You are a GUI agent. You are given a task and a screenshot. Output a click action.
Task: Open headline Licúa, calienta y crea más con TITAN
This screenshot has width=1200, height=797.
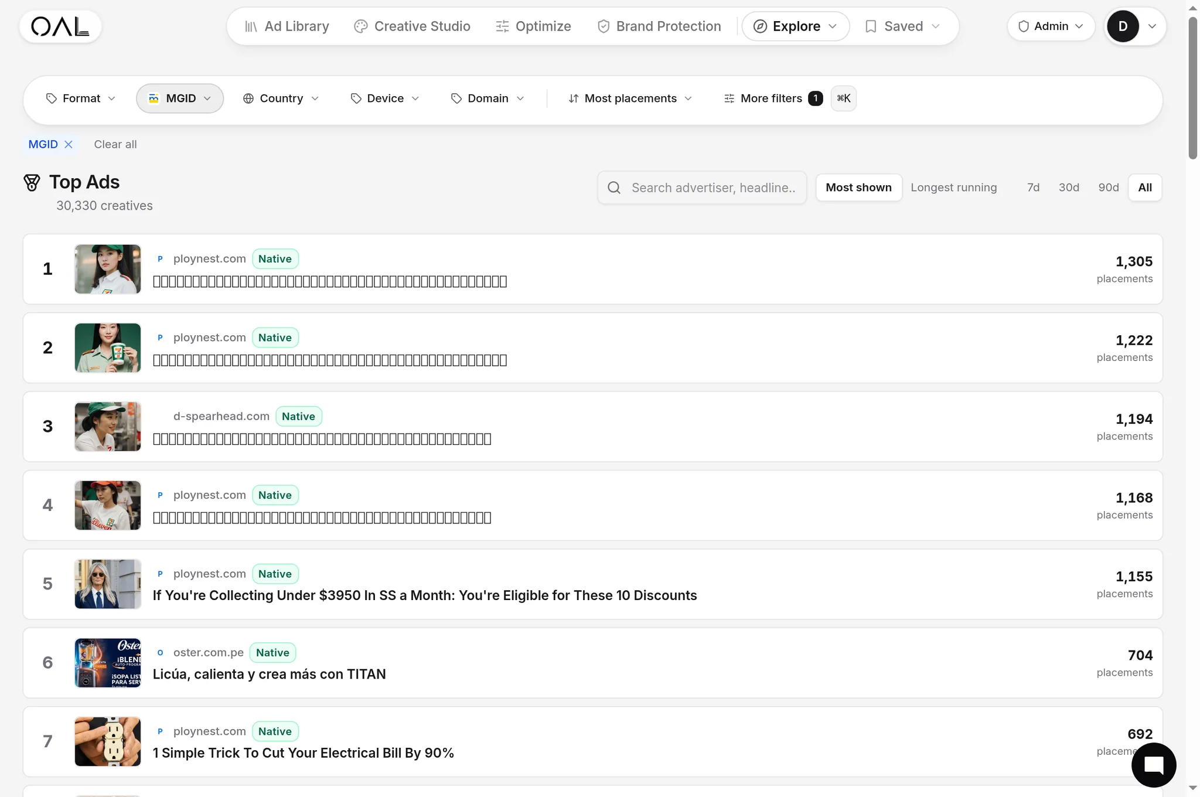pos(269,674)
